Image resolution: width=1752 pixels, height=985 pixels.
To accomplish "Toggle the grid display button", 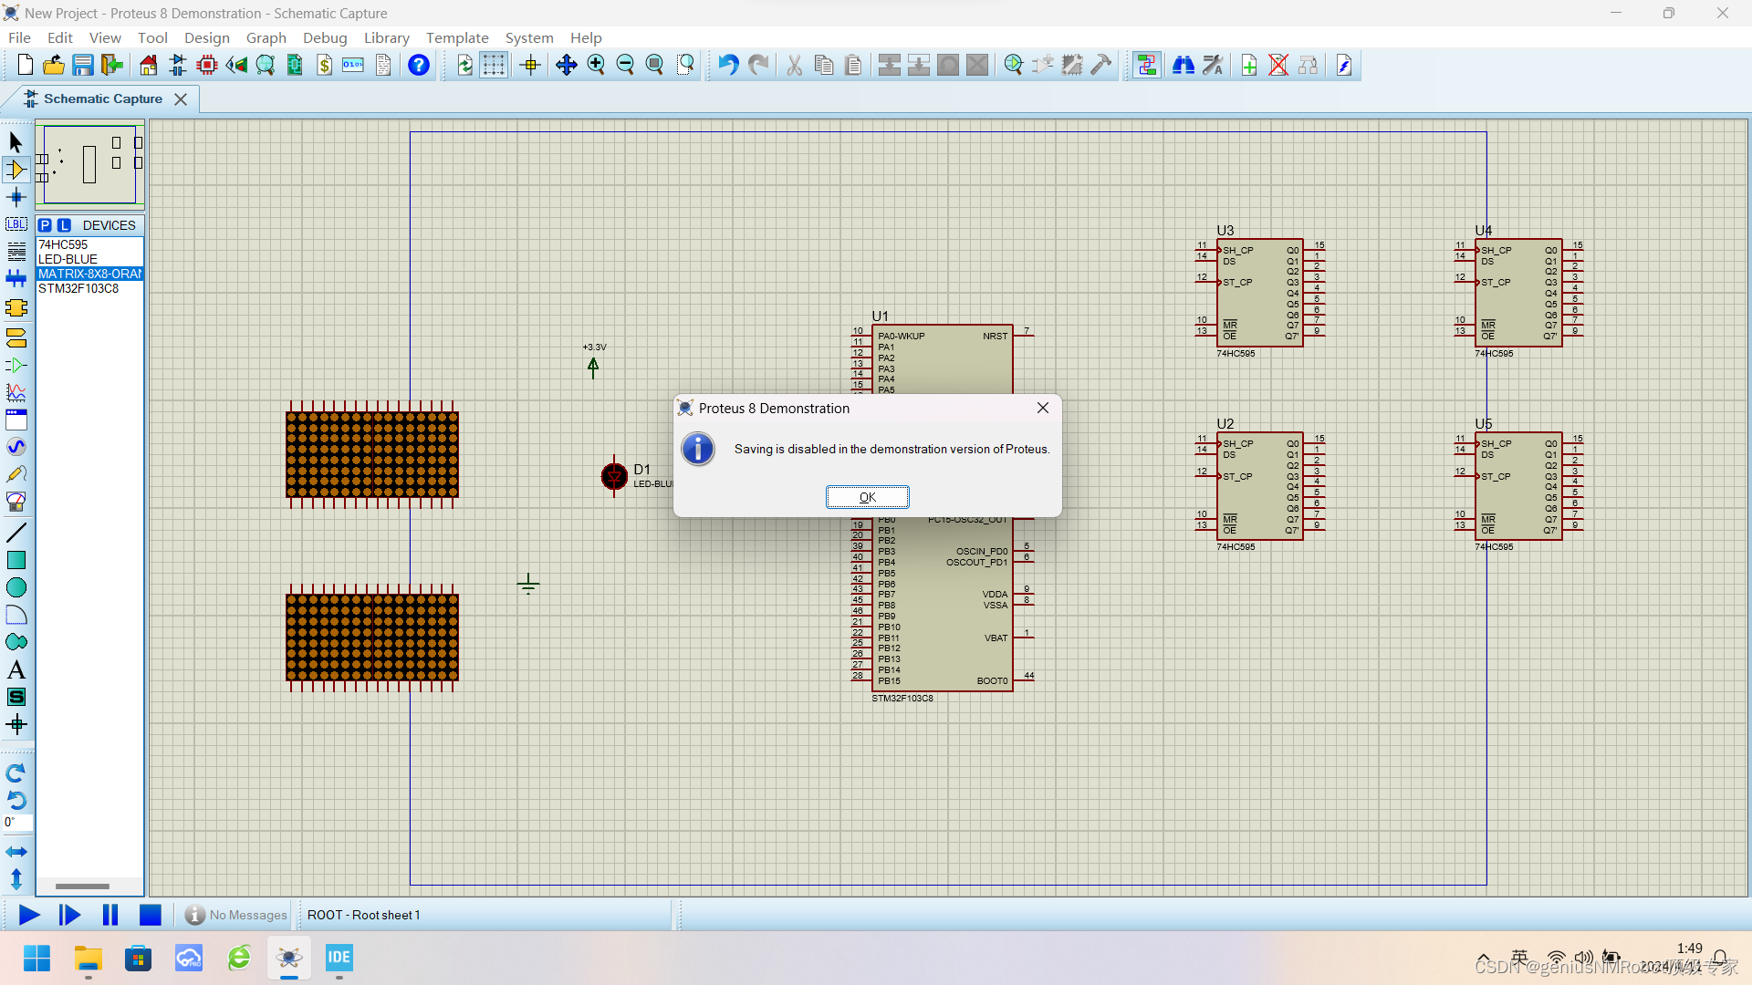I will click(x=494, y=65).
